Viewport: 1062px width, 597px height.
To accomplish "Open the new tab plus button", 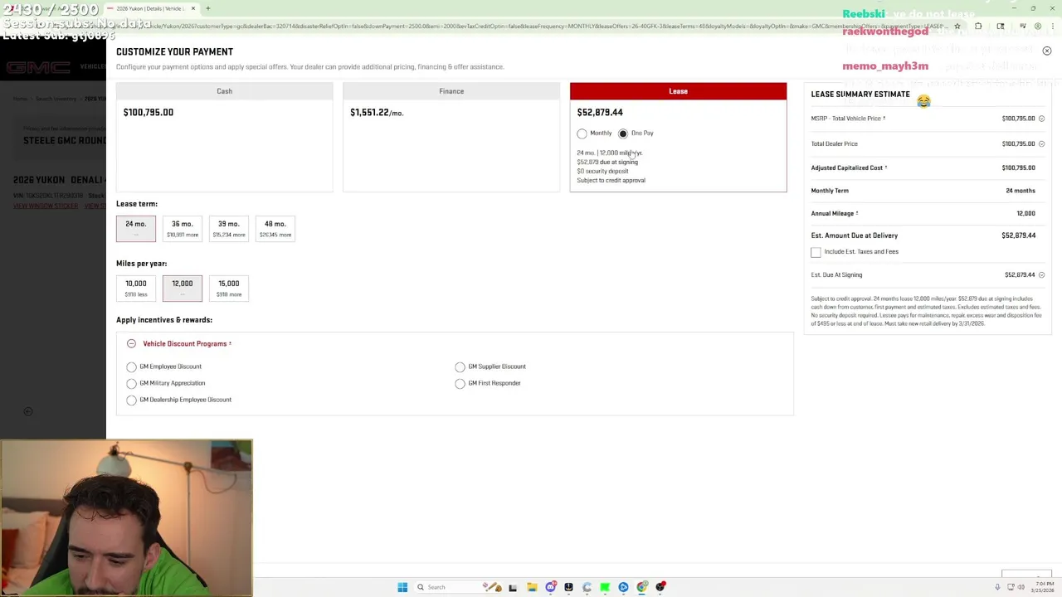I will 208,8.
